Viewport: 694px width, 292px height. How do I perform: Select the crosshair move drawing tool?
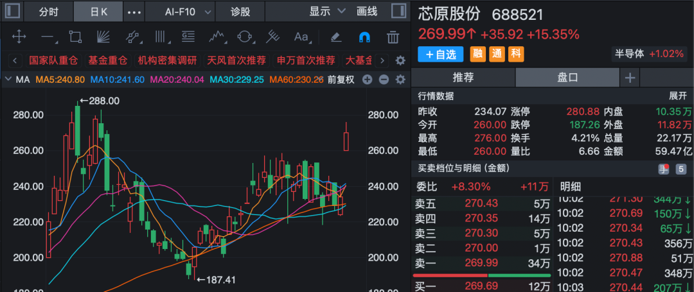coord(19,37)
